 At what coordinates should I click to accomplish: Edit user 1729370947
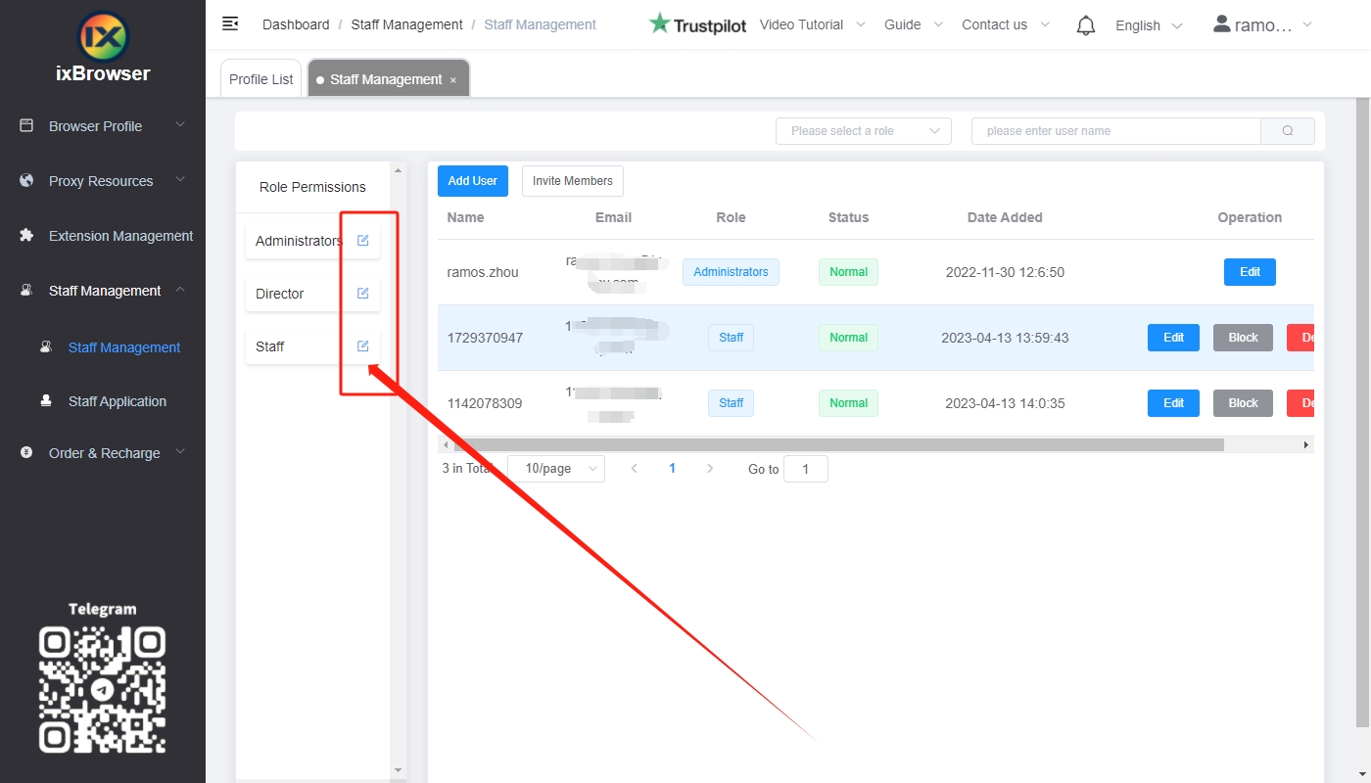[1173, 338]
